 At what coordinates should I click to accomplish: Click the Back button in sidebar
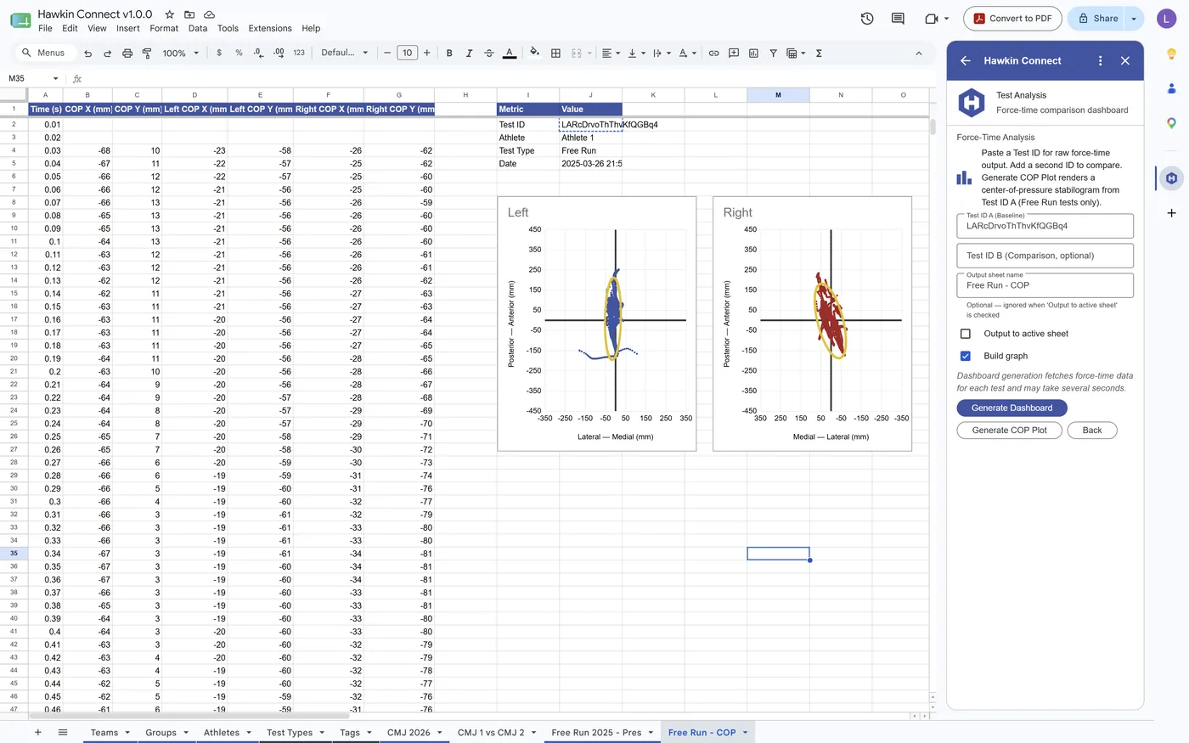(x=1092, y=431)
